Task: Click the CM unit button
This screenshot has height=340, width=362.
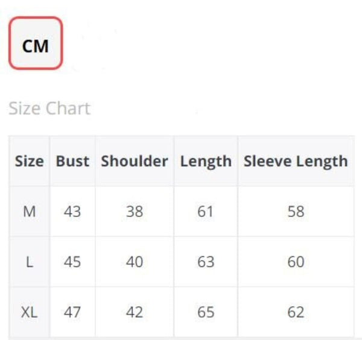Action: [36, 43]
